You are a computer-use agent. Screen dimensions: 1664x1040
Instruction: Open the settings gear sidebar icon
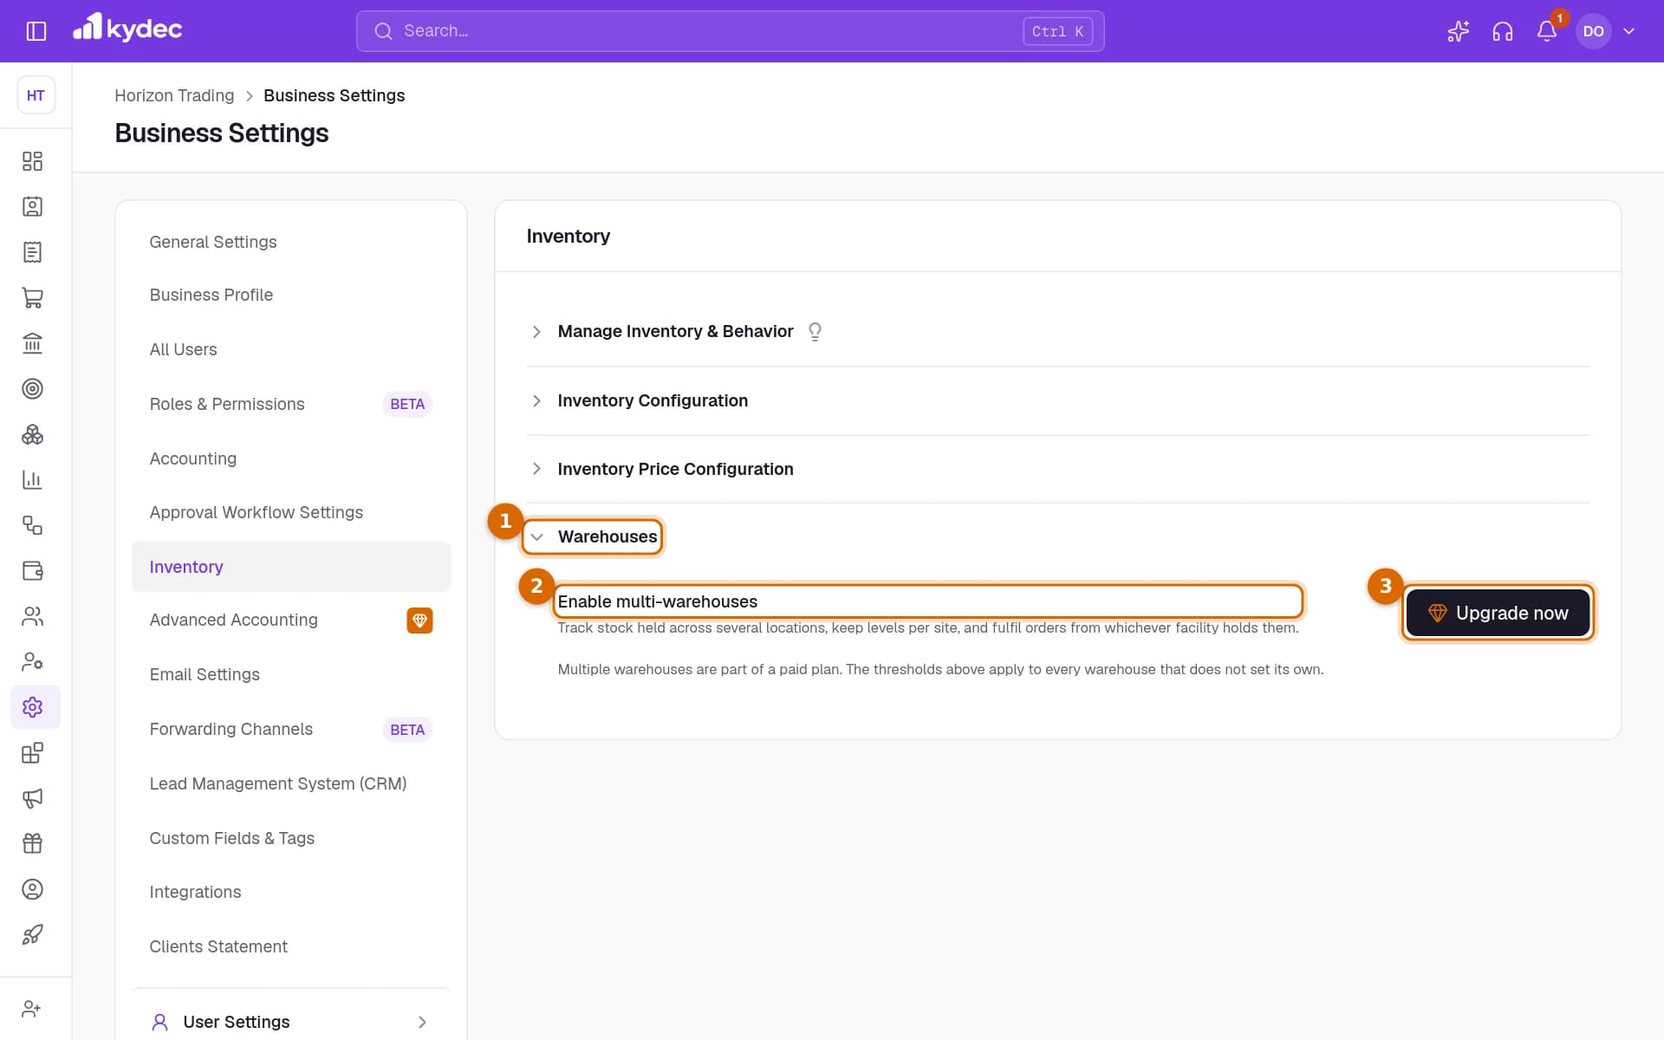click(x=32, y=707)
